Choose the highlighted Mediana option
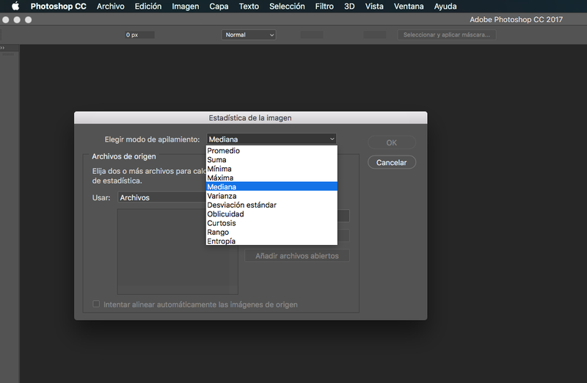This screenshot has height=383, width=587. pyautogui.click(x=271, y=186)
